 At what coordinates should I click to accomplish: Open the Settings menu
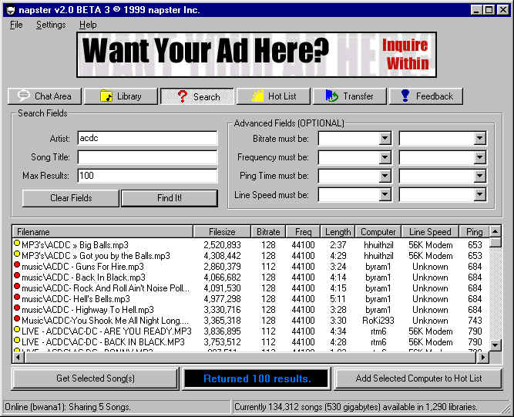click(51, 25)
